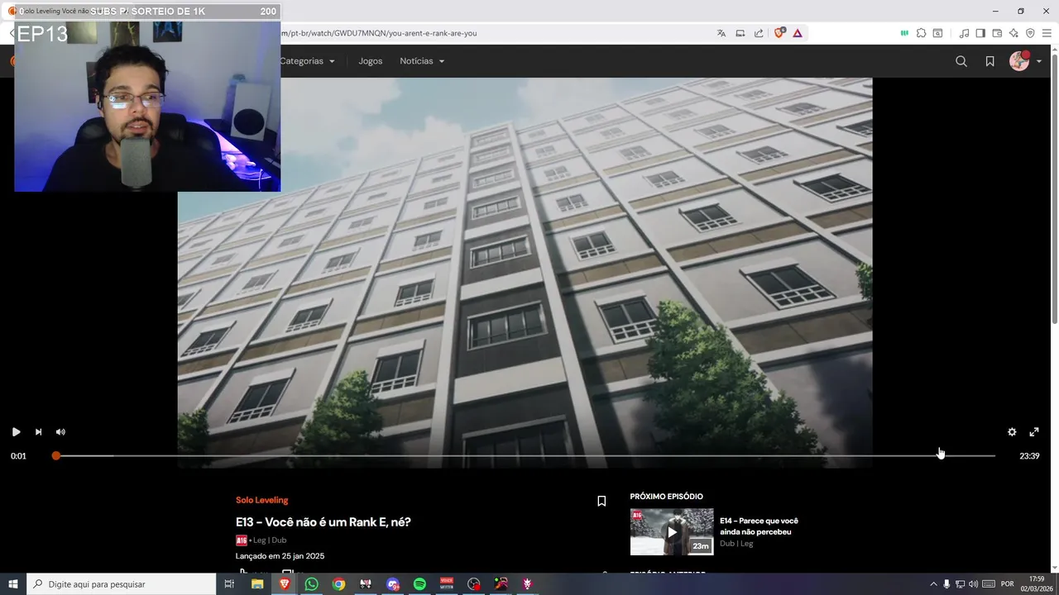
Task: Click the system tray volume icon
Action: (x=974, y=583)
